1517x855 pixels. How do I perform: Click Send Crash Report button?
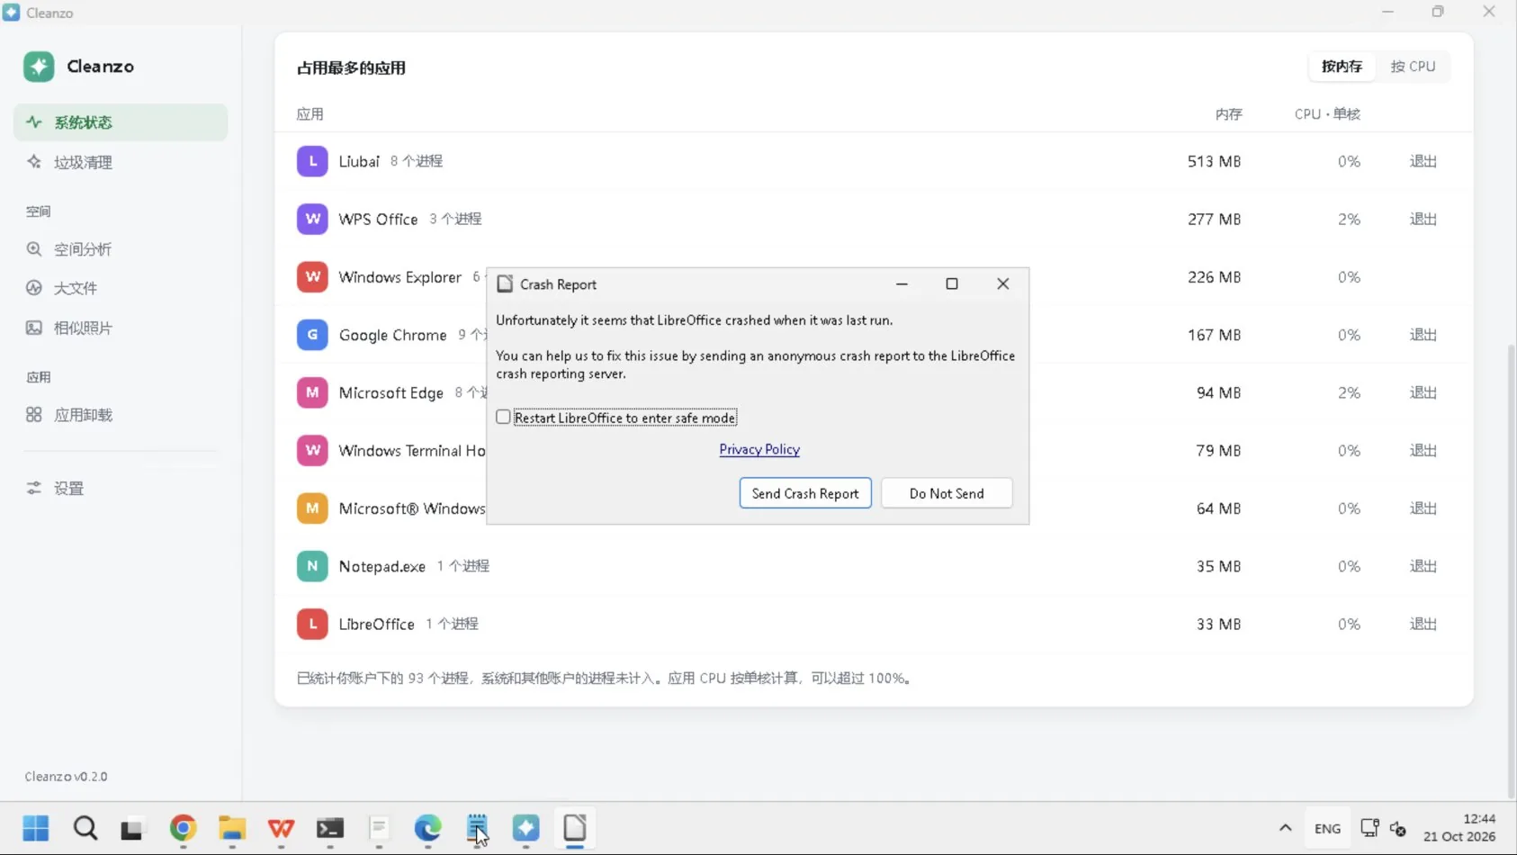click(805, 493)
